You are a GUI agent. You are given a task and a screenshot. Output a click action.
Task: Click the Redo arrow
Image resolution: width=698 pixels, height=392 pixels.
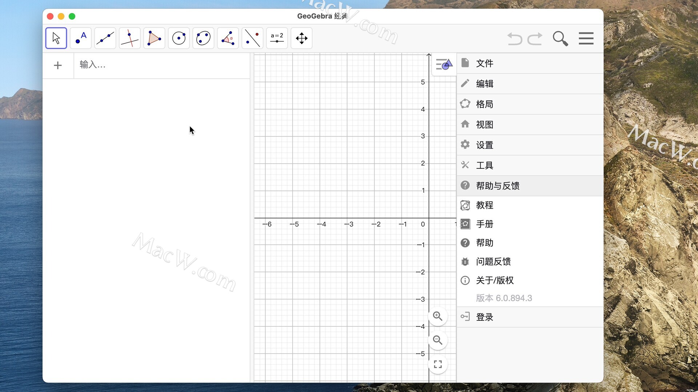[535, 38]
